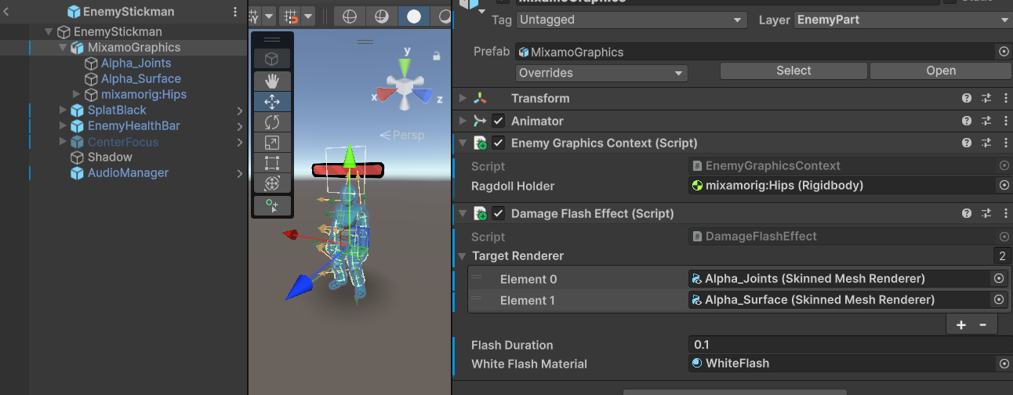Screen dimensions: 1013x395
Task: Select SplatBlack in the hierarchy
Action: [x=117, y=111]
